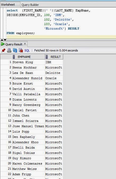Select the Jose Manuel Urman cell
This screenshot has width=116, height=179.
[28, 126]
